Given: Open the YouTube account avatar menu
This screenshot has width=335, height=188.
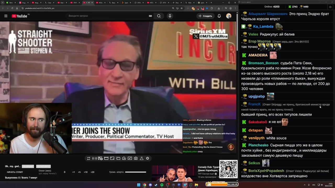Looking at the screenshot, I should [229, 16].
